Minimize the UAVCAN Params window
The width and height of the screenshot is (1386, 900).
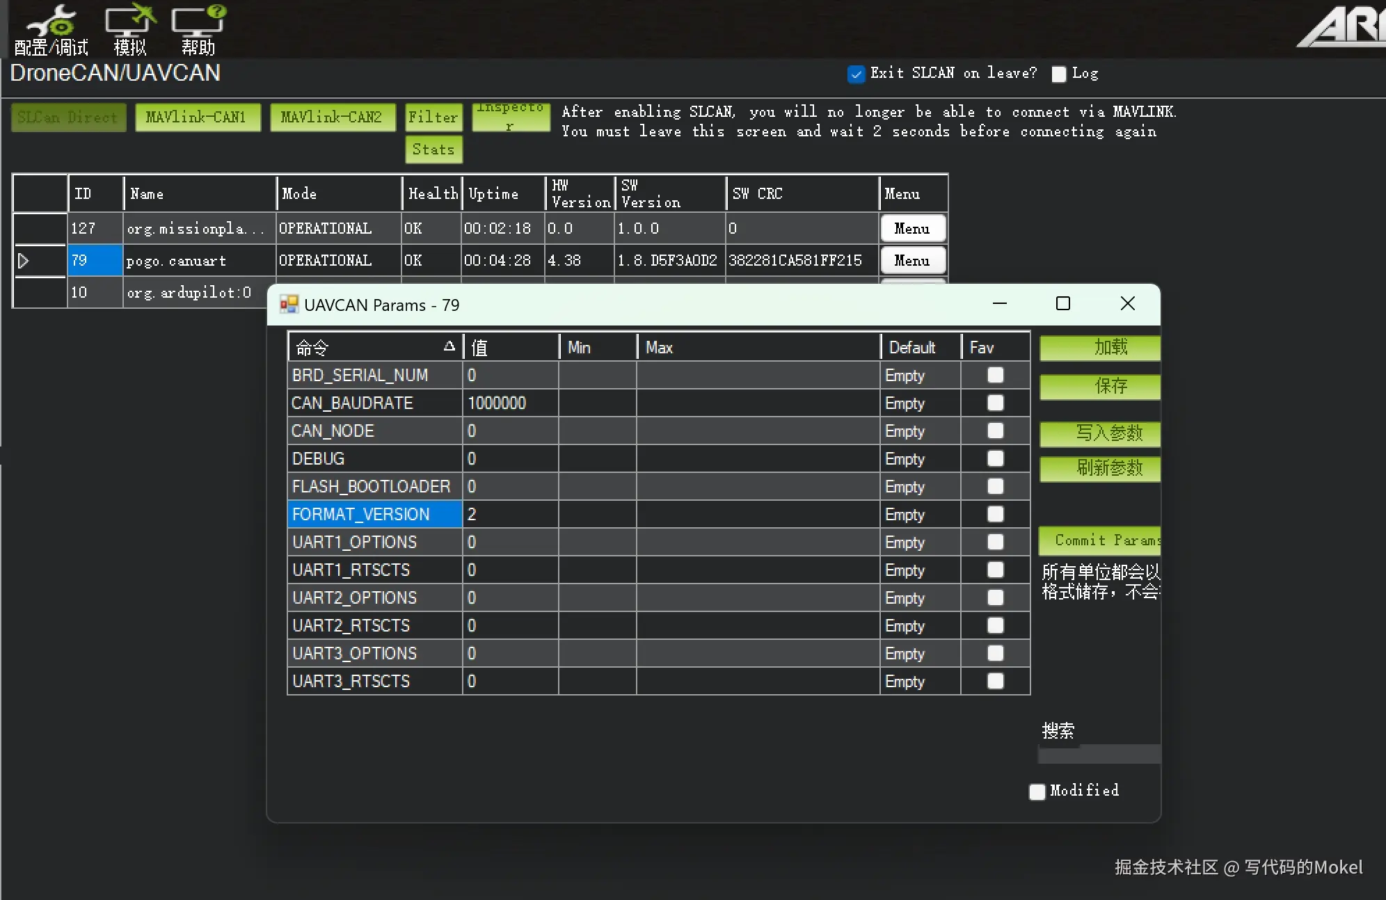coord(1000,304)
